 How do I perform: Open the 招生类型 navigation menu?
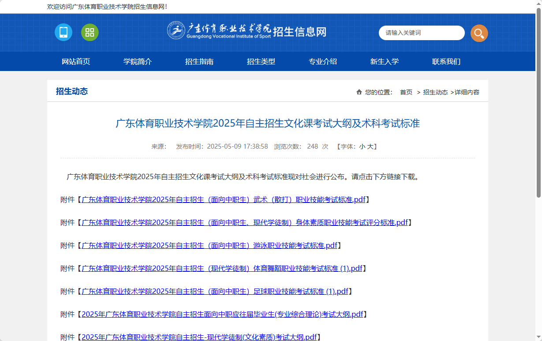click(261, 61)
